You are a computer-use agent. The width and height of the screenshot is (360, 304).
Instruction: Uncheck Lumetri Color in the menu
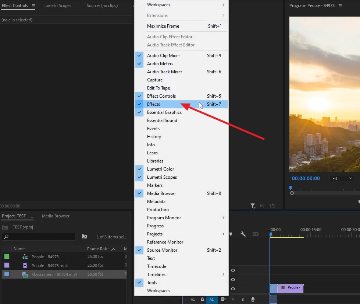pyautogui.click(x=160, y=169)
